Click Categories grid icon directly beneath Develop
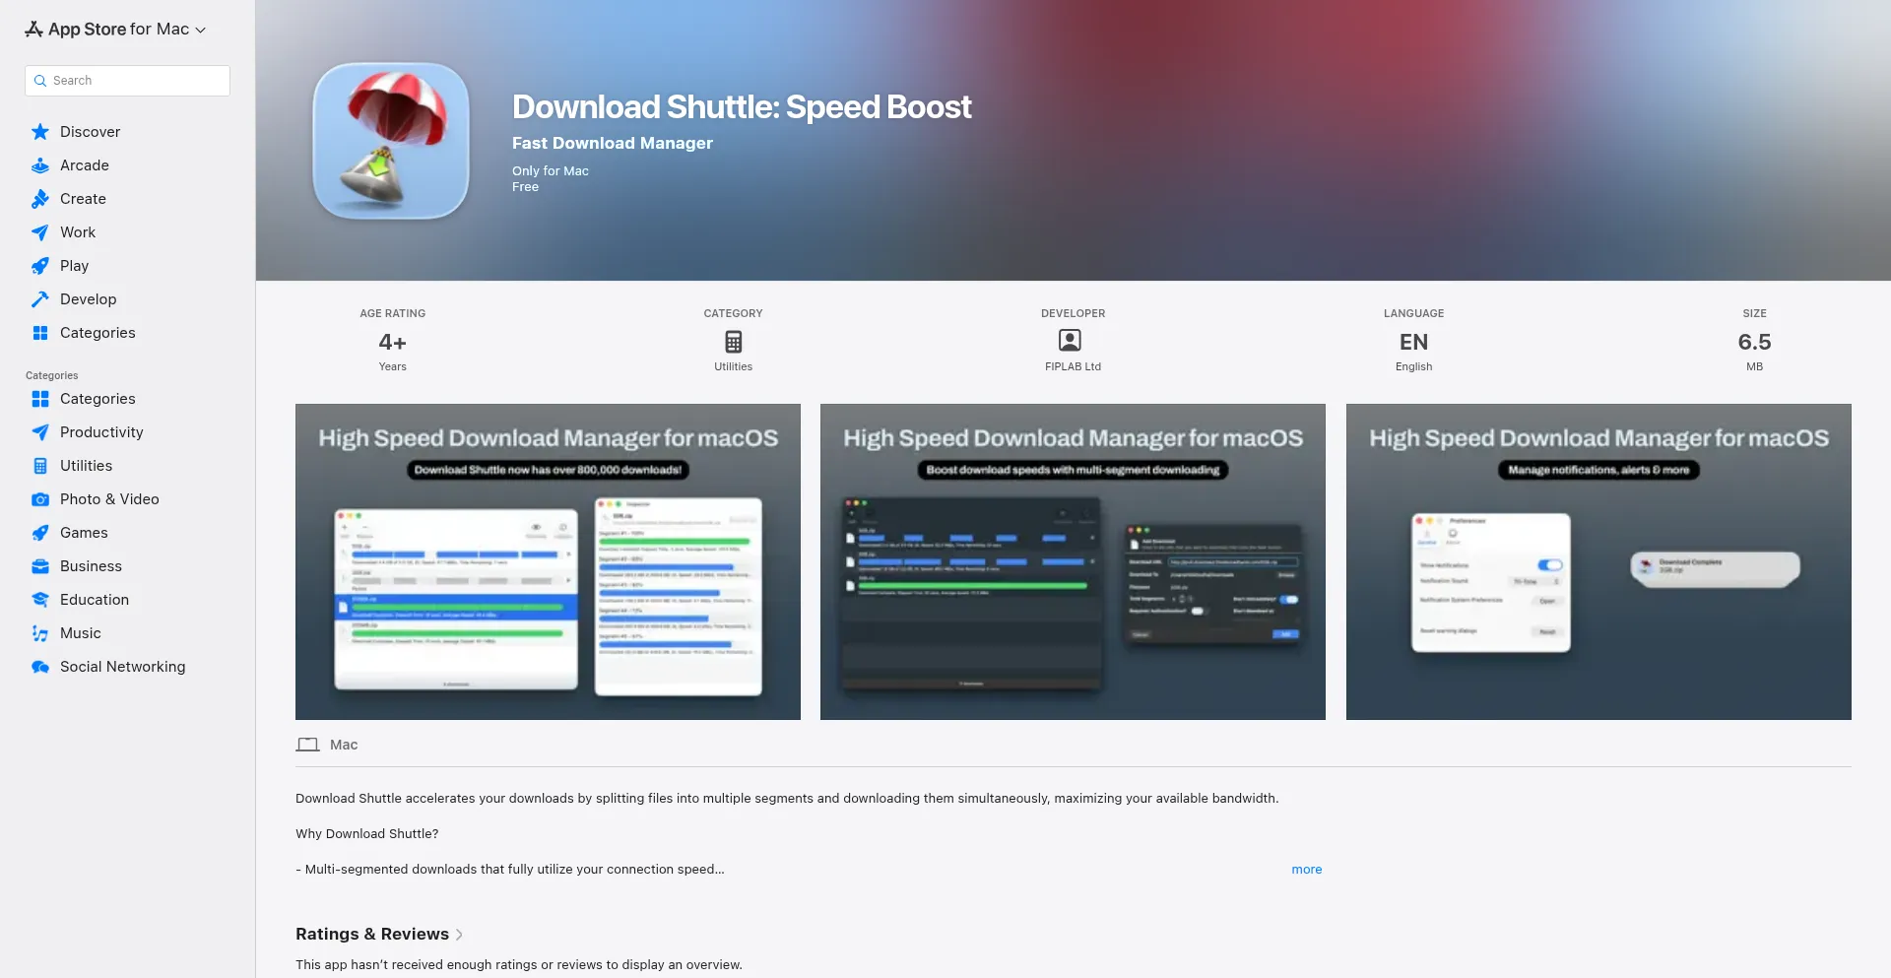 point(40,333)
